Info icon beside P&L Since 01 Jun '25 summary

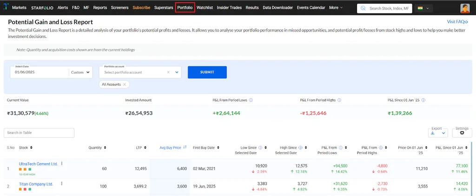pos(423,100)
